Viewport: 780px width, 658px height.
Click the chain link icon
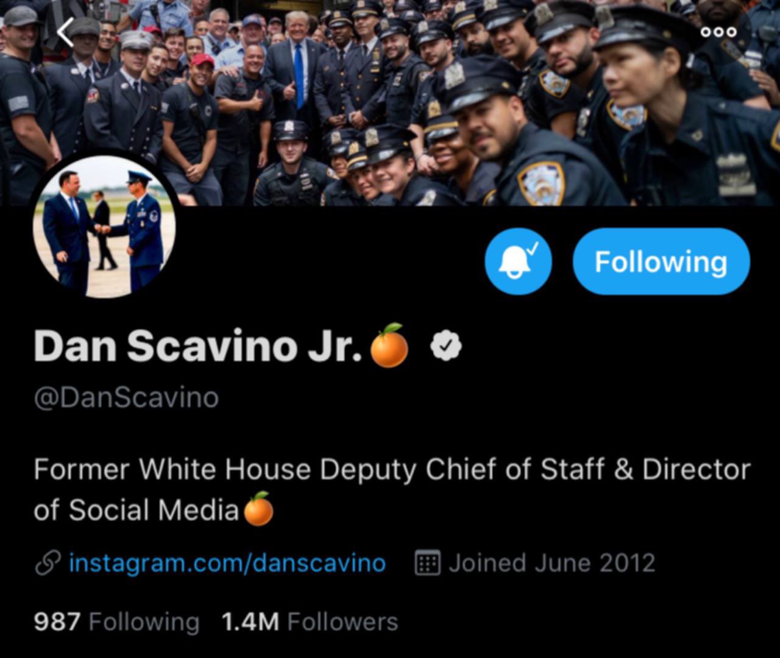pyautogui.click(x=47, y=562)
